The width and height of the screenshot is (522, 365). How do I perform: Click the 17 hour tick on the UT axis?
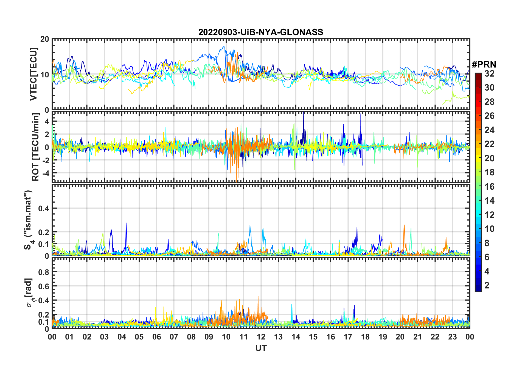click(x=348, y=337)
